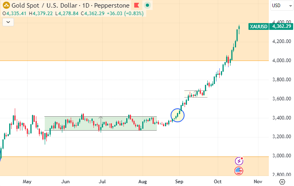The image size is (294, 186).
Task: Expand the collapsed indicator legend chevron
Action: [x=8, y=22]
